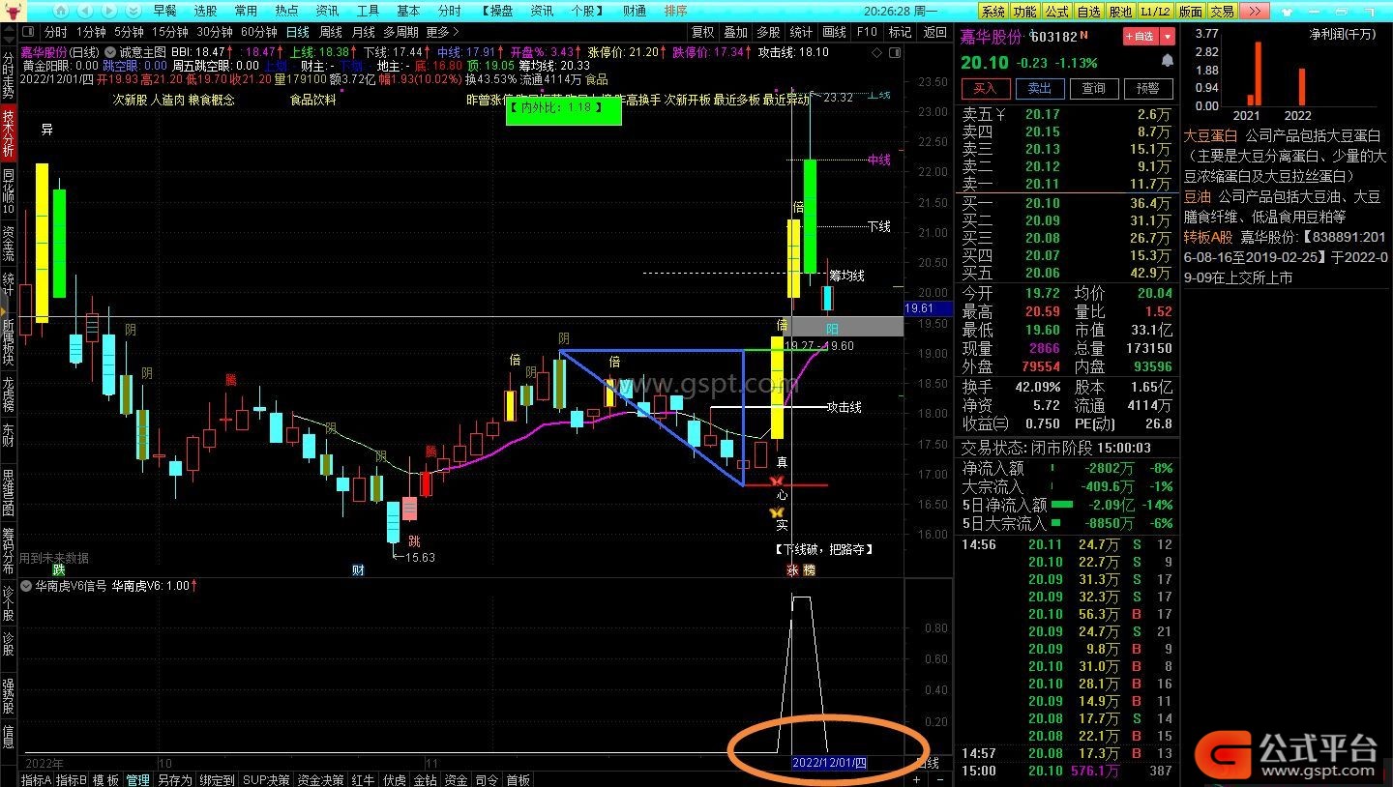Open the 排序 menu
This screenshot has height=787, width=1393.
click(675, 11)
